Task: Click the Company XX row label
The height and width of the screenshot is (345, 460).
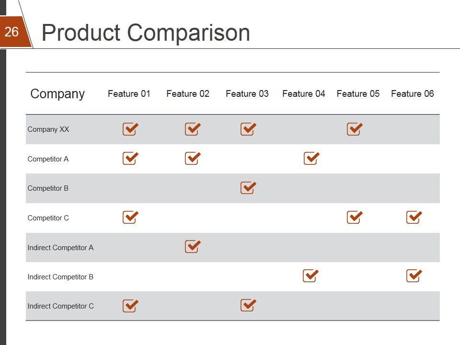Action: click(x=48, y=129)
